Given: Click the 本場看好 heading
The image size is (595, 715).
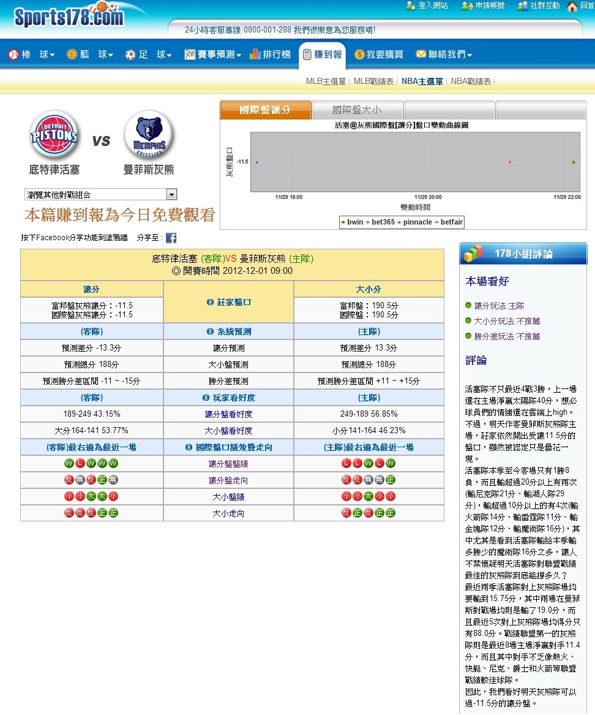Looking at the screenshot, I should click(x=487, y=281).
